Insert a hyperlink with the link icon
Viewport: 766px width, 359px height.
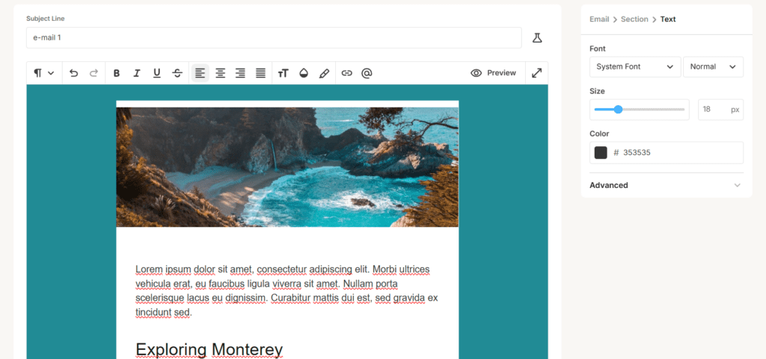pos(346,73)
